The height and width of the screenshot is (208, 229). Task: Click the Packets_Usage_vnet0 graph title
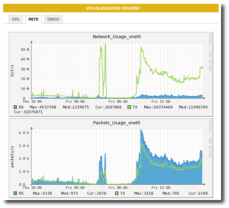tap(117, 123)
